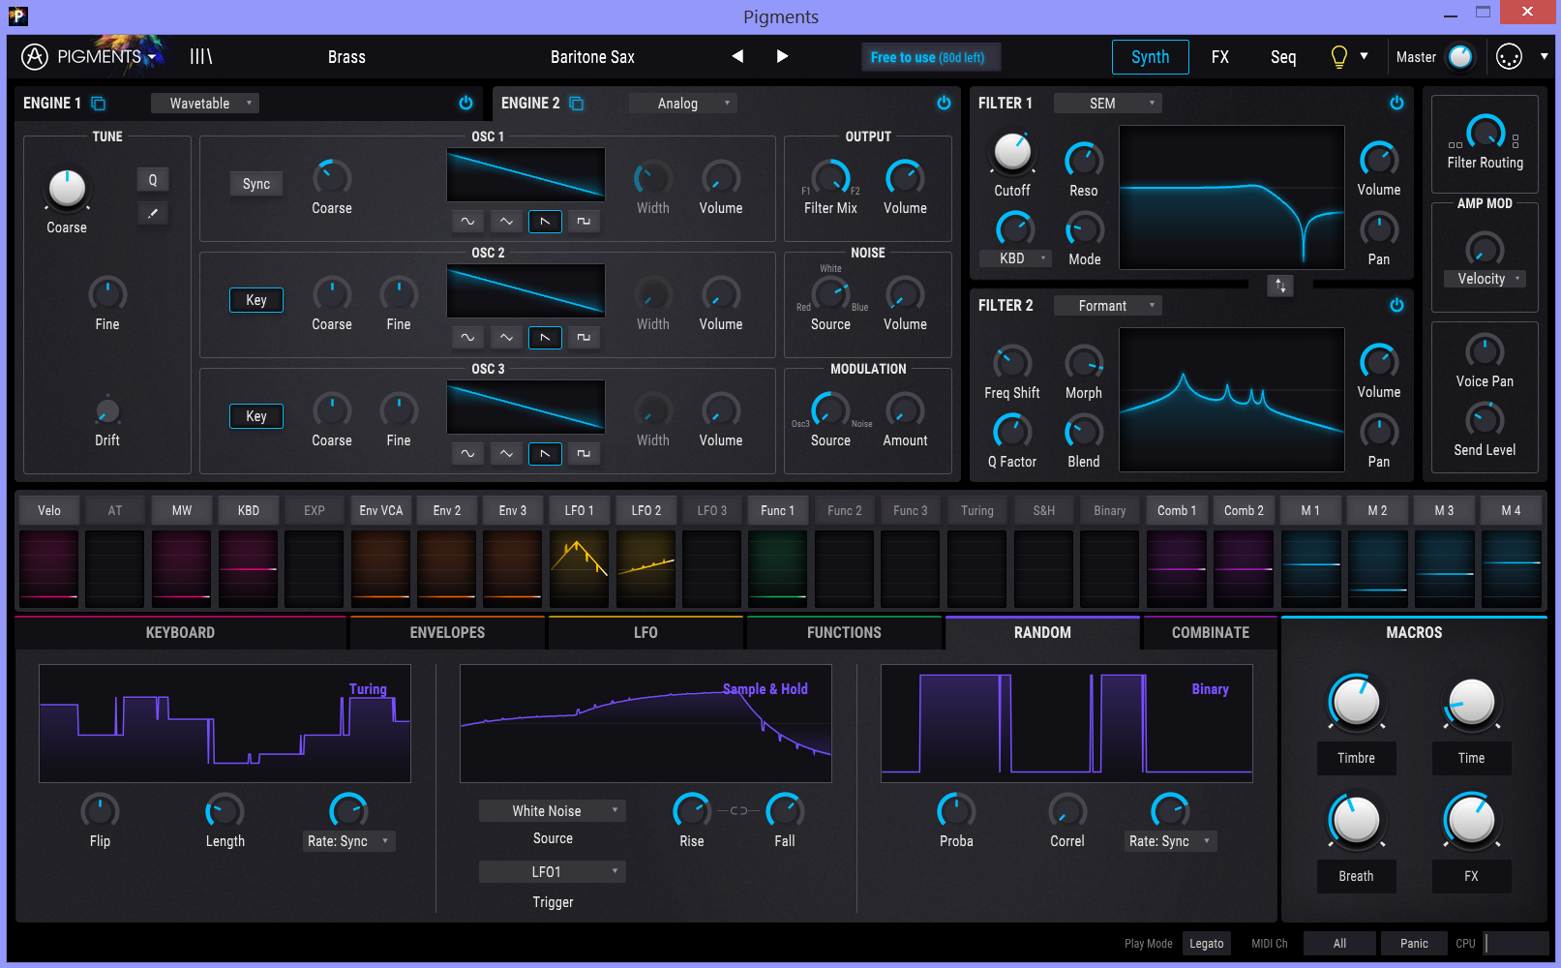
Task: Toggle Engine 1 power button
Action: pos(465,103)
